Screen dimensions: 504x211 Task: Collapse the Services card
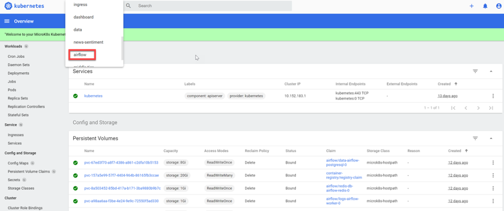pyautogui.click(x=491, y=71)
